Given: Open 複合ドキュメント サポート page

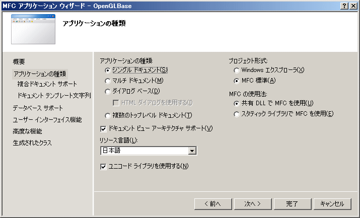Looking at the screenshot, I should (x=47, y=84).
